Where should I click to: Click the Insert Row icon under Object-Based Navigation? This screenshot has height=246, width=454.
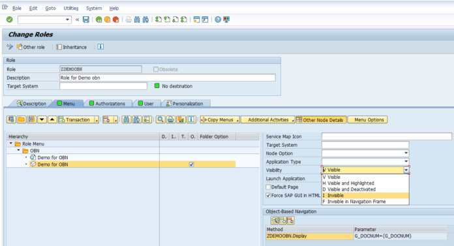click(282, 221)
